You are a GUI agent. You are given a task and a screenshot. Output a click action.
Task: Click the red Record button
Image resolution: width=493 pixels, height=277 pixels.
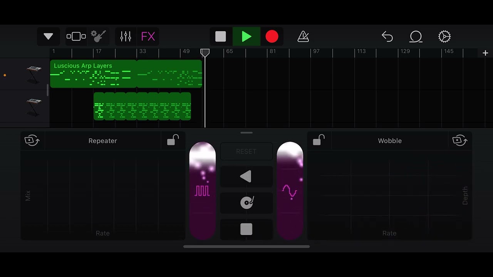272,37
